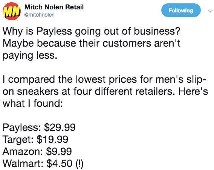The width and height of the screenshot is (214, 170).
Task: Select the "Payless: $29.99" price line
Action: click(x=39, y=127)
